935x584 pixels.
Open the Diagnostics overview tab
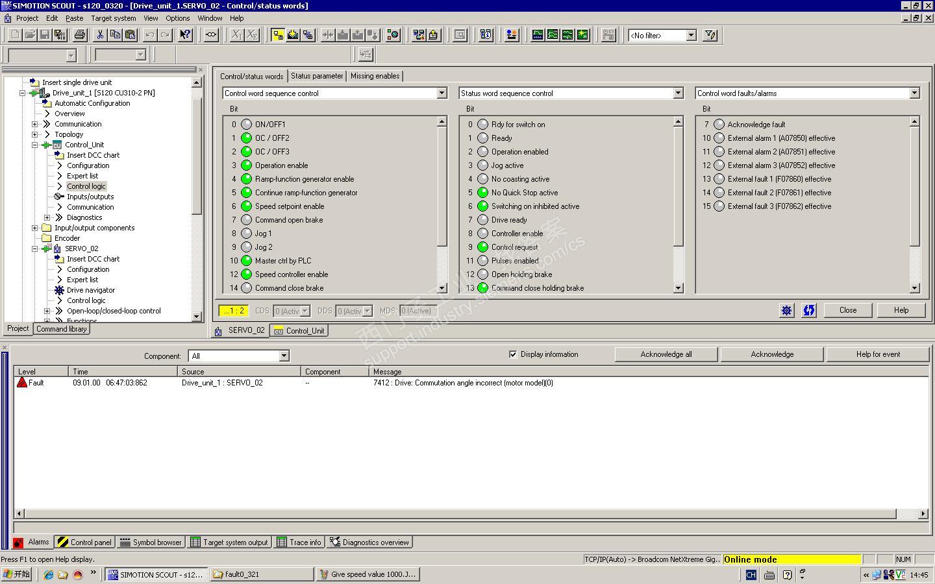369,542
